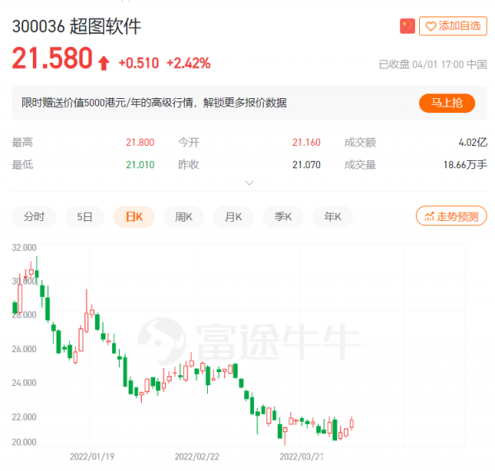Image resolution: width=495 pixels, height=471 pixels.
Task: Click the 22.000 price axis label
Action: tap(24, 417)
